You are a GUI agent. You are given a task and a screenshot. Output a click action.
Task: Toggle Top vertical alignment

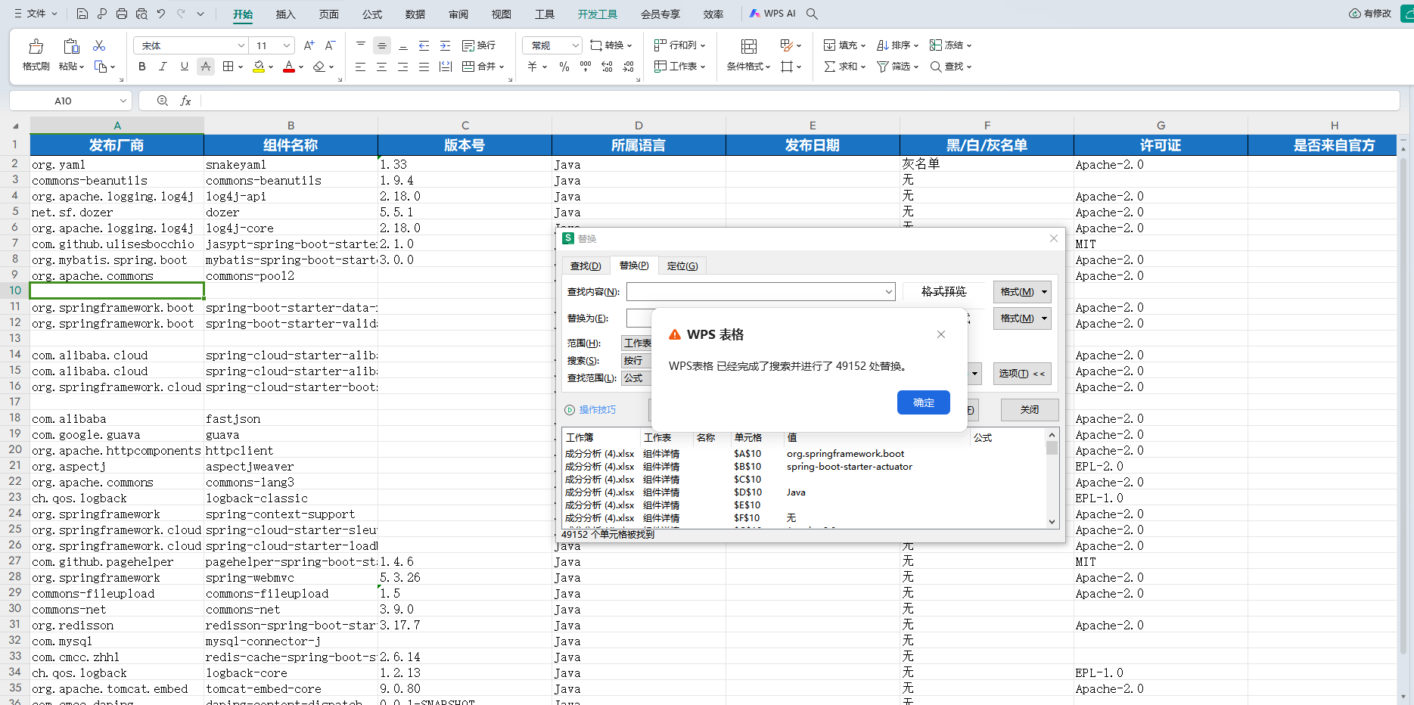[361, 45]
